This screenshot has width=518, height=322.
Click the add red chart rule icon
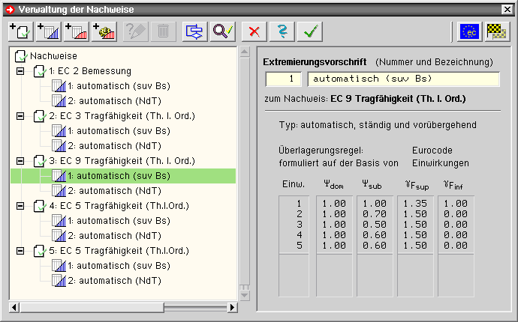76,31
